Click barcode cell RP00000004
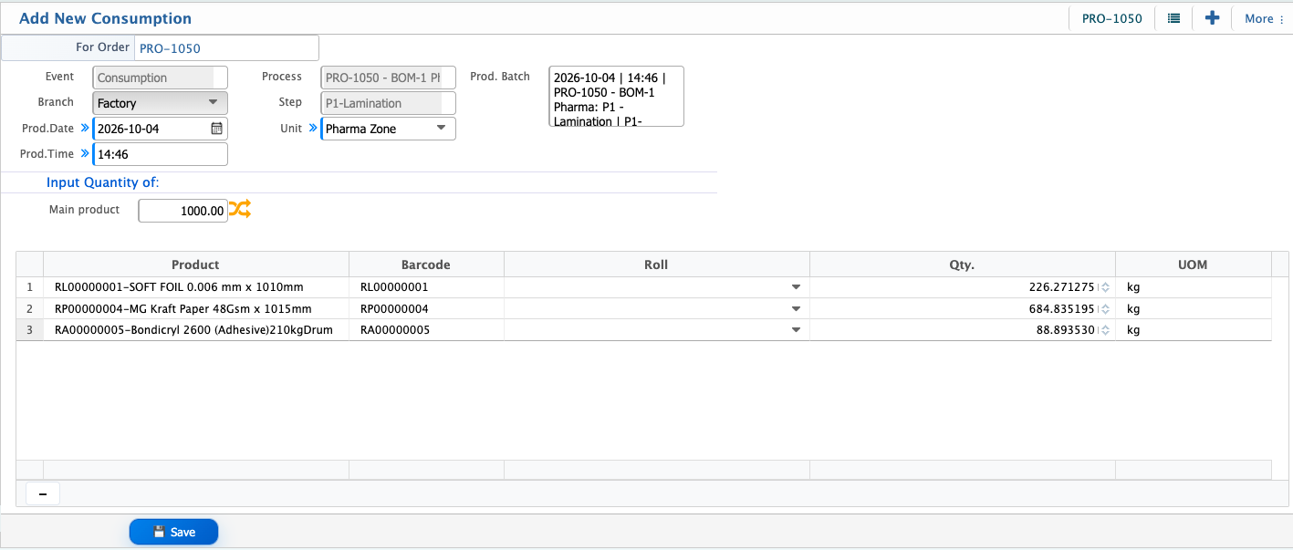Image resolution: width=1293 pixels, height=550 pixels. click(x=427, y=308)
